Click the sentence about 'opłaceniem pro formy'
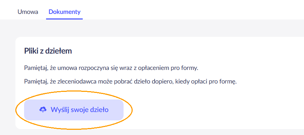Image resolution: width=304 pixels, height=135 pixels. click(111, 68)
